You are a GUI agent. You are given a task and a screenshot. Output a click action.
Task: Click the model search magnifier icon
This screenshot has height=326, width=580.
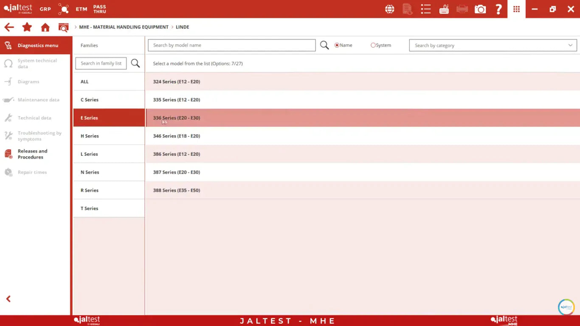point(324,45)
